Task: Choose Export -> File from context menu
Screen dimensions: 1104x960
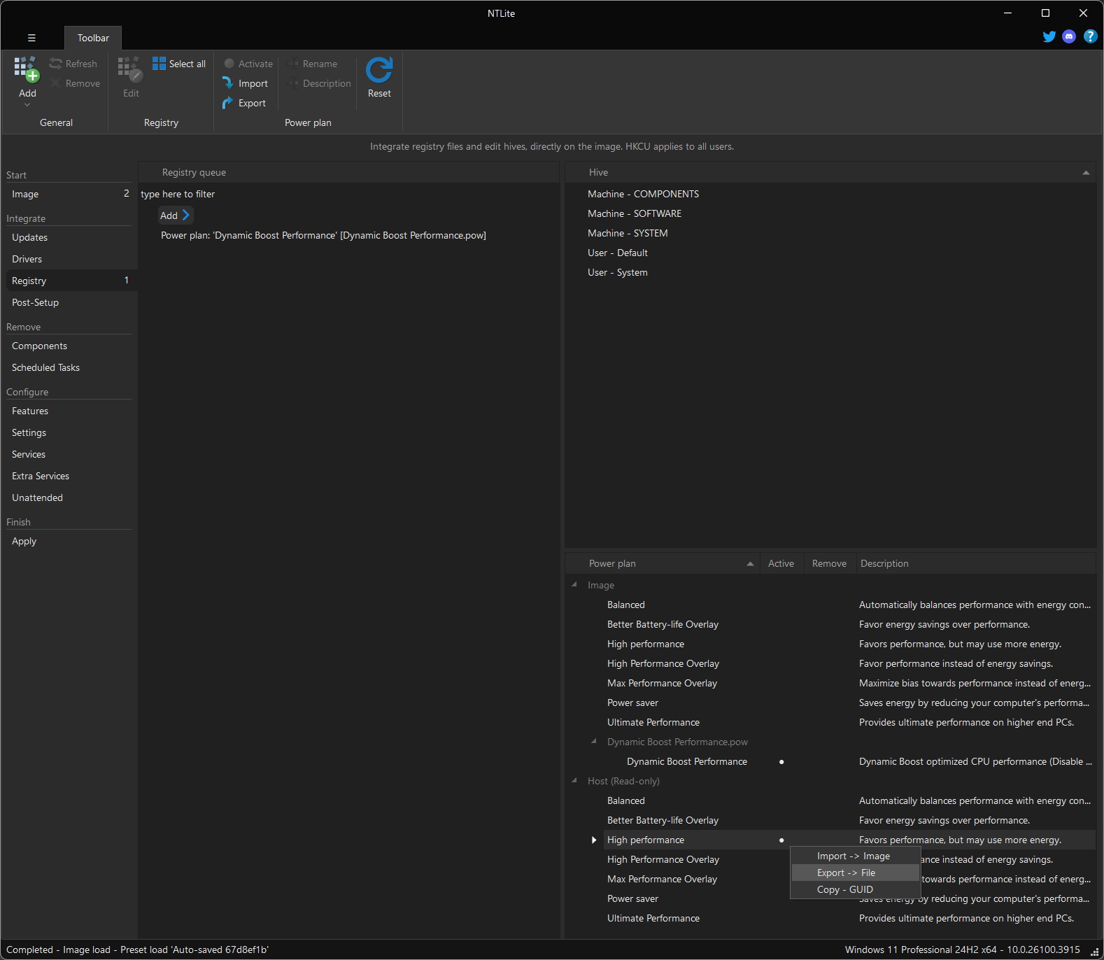Action: [855, 873]
